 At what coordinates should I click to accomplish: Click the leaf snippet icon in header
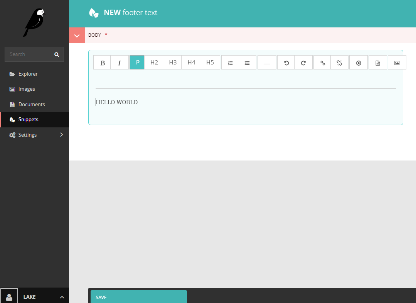94,13
